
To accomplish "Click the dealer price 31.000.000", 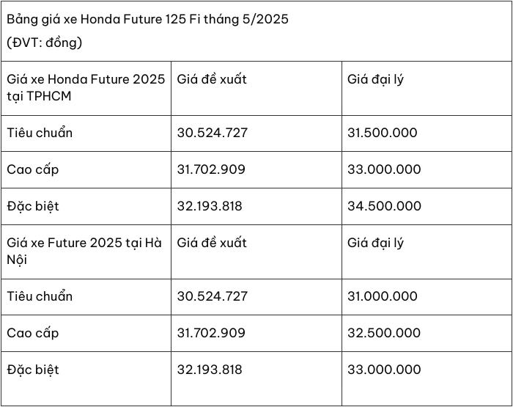I will pos(382,296).
